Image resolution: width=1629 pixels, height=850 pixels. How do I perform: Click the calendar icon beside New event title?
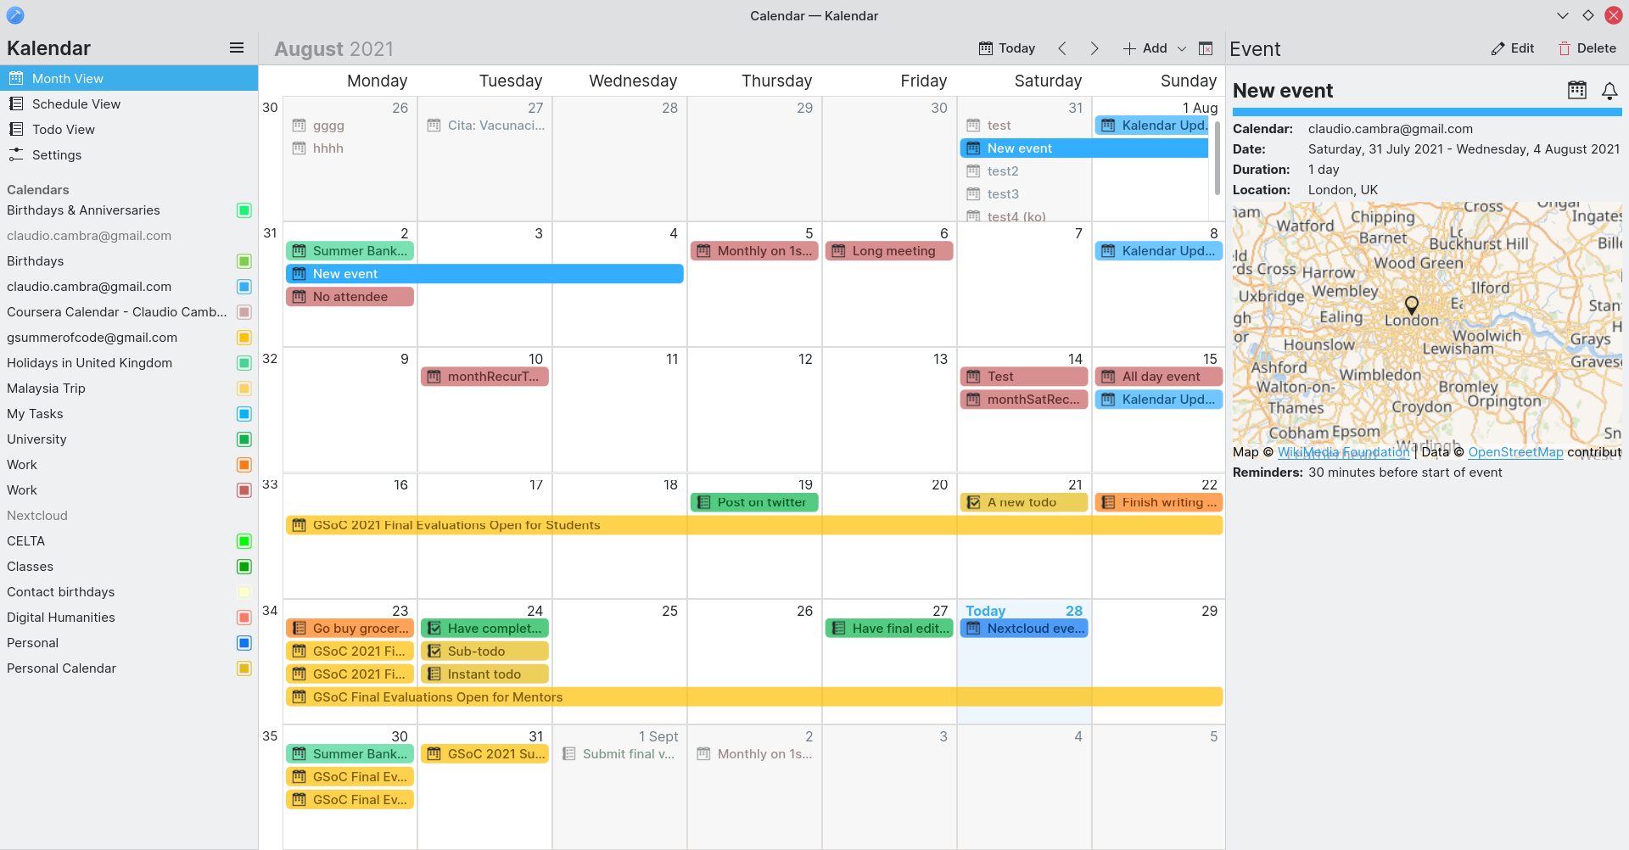pos(1577,91)
